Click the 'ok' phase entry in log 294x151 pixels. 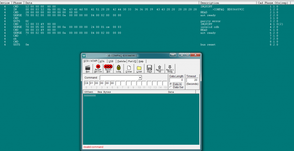pyautogui.click(x=15, y=39)
